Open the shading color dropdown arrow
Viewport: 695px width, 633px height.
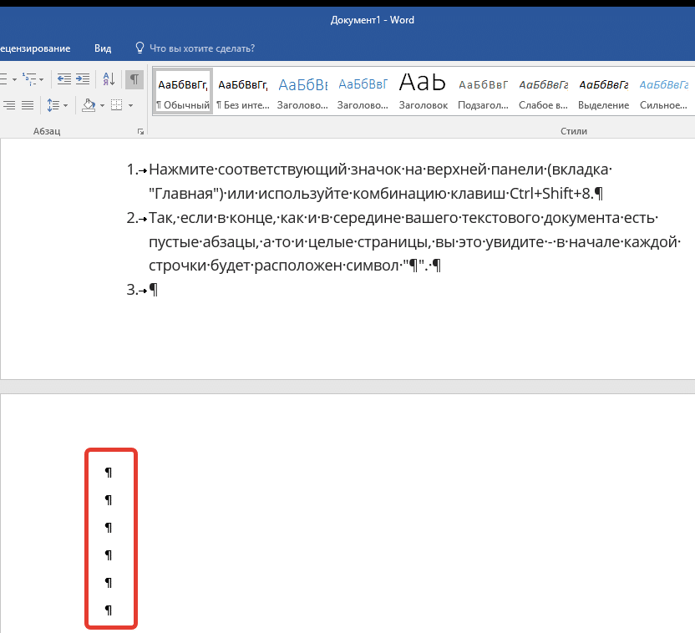pos(102,106)
